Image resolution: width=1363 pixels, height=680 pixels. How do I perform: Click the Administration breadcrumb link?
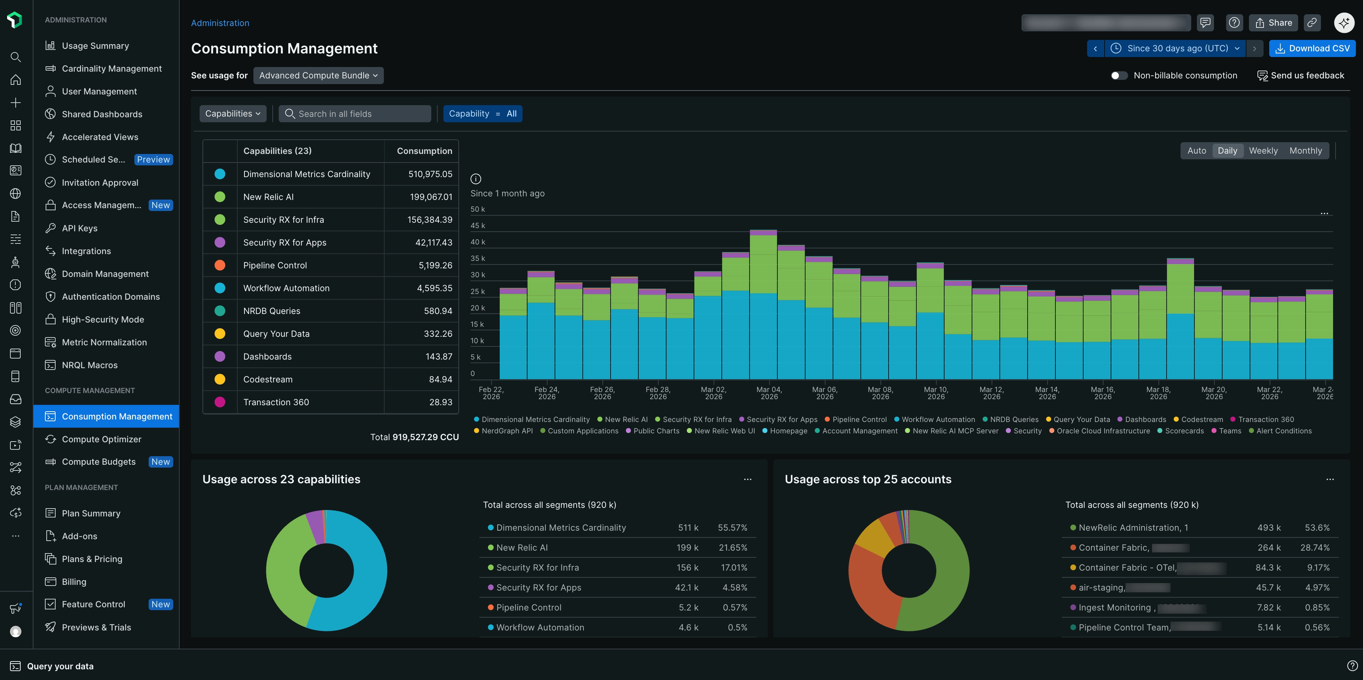tap(220, 23)
